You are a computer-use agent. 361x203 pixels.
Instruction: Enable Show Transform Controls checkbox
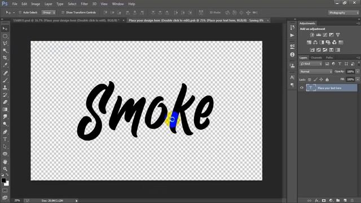point(63,12)
